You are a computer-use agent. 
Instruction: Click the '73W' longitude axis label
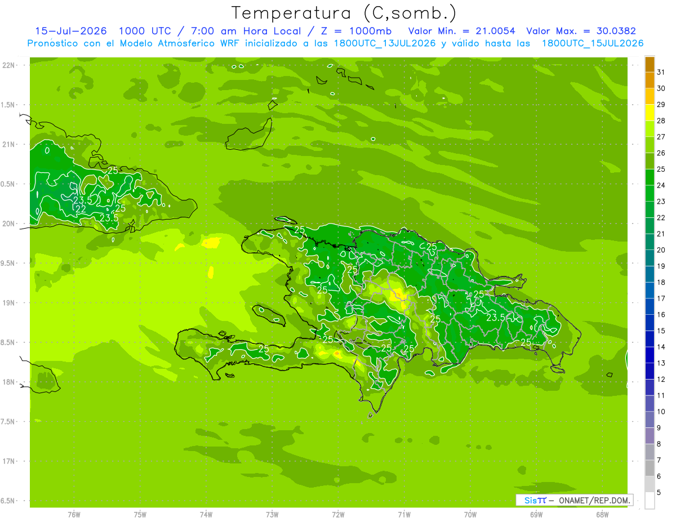(x=272, y=515)
